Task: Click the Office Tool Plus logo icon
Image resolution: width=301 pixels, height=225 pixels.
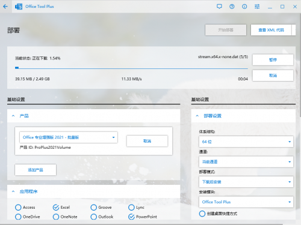Action: [x=19, y=7]
